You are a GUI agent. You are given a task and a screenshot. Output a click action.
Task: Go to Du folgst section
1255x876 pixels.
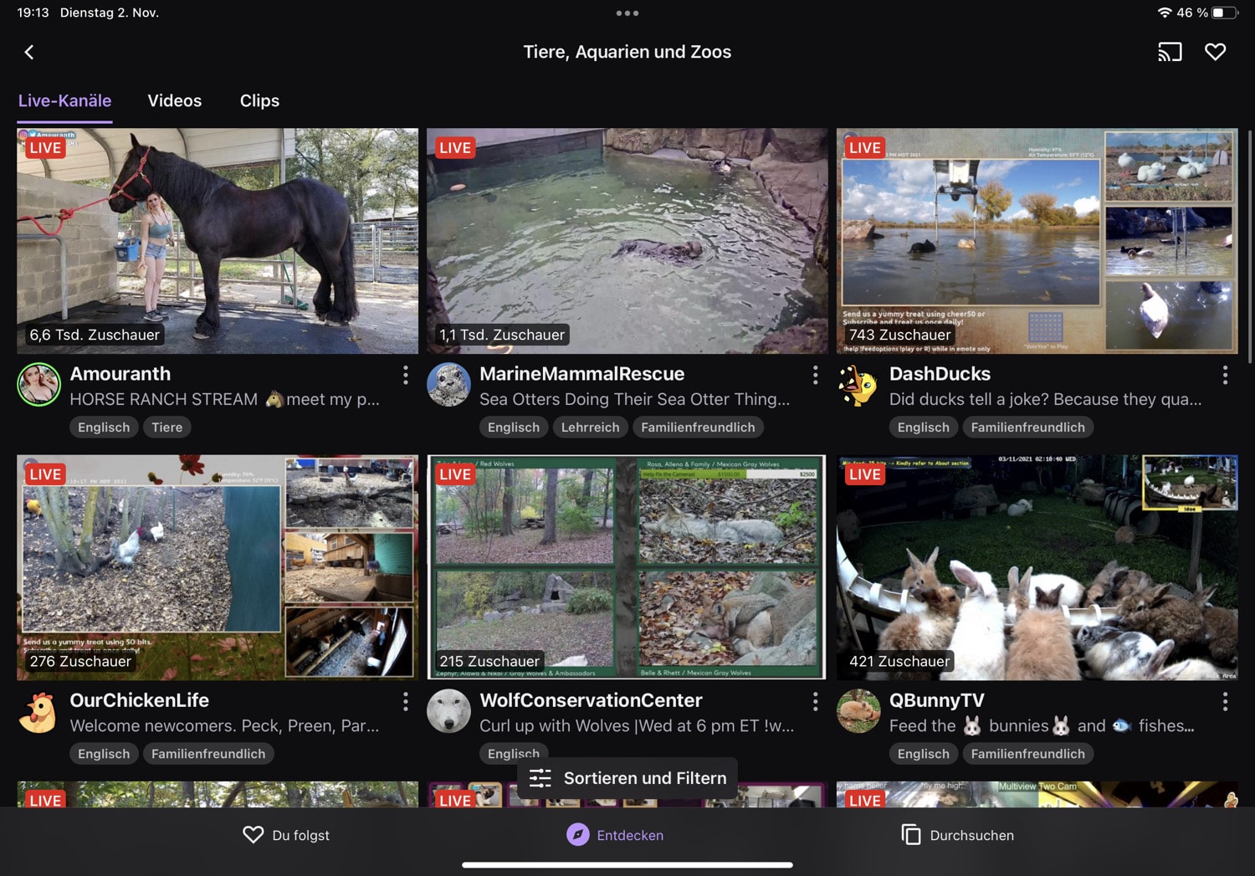[286, 835]
